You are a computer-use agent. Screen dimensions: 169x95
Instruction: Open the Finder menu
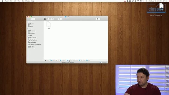7,1
